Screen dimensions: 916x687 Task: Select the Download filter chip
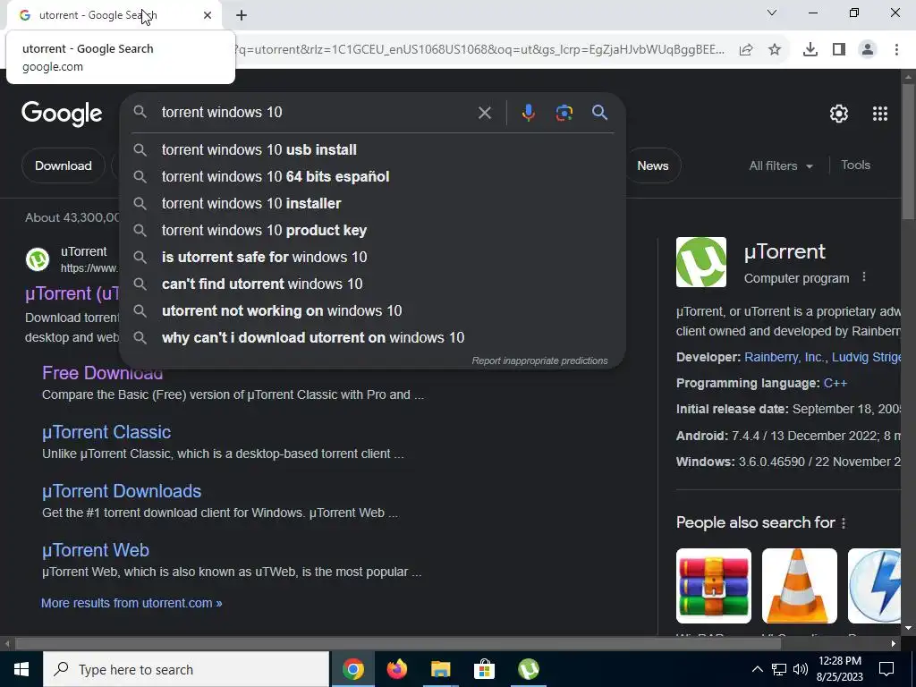(64, 165)
